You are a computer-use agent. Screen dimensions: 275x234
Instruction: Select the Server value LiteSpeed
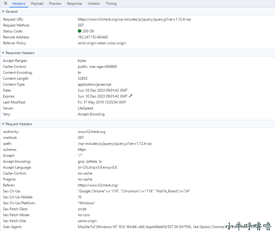coord(85,108)
